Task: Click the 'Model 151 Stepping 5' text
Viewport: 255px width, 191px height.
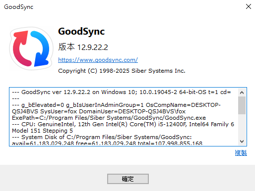Action: (42, 131)
